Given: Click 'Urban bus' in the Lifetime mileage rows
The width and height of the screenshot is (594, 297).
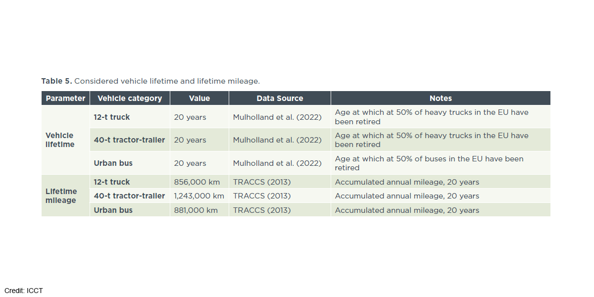Looking at the screenshot, I should 113,210.
